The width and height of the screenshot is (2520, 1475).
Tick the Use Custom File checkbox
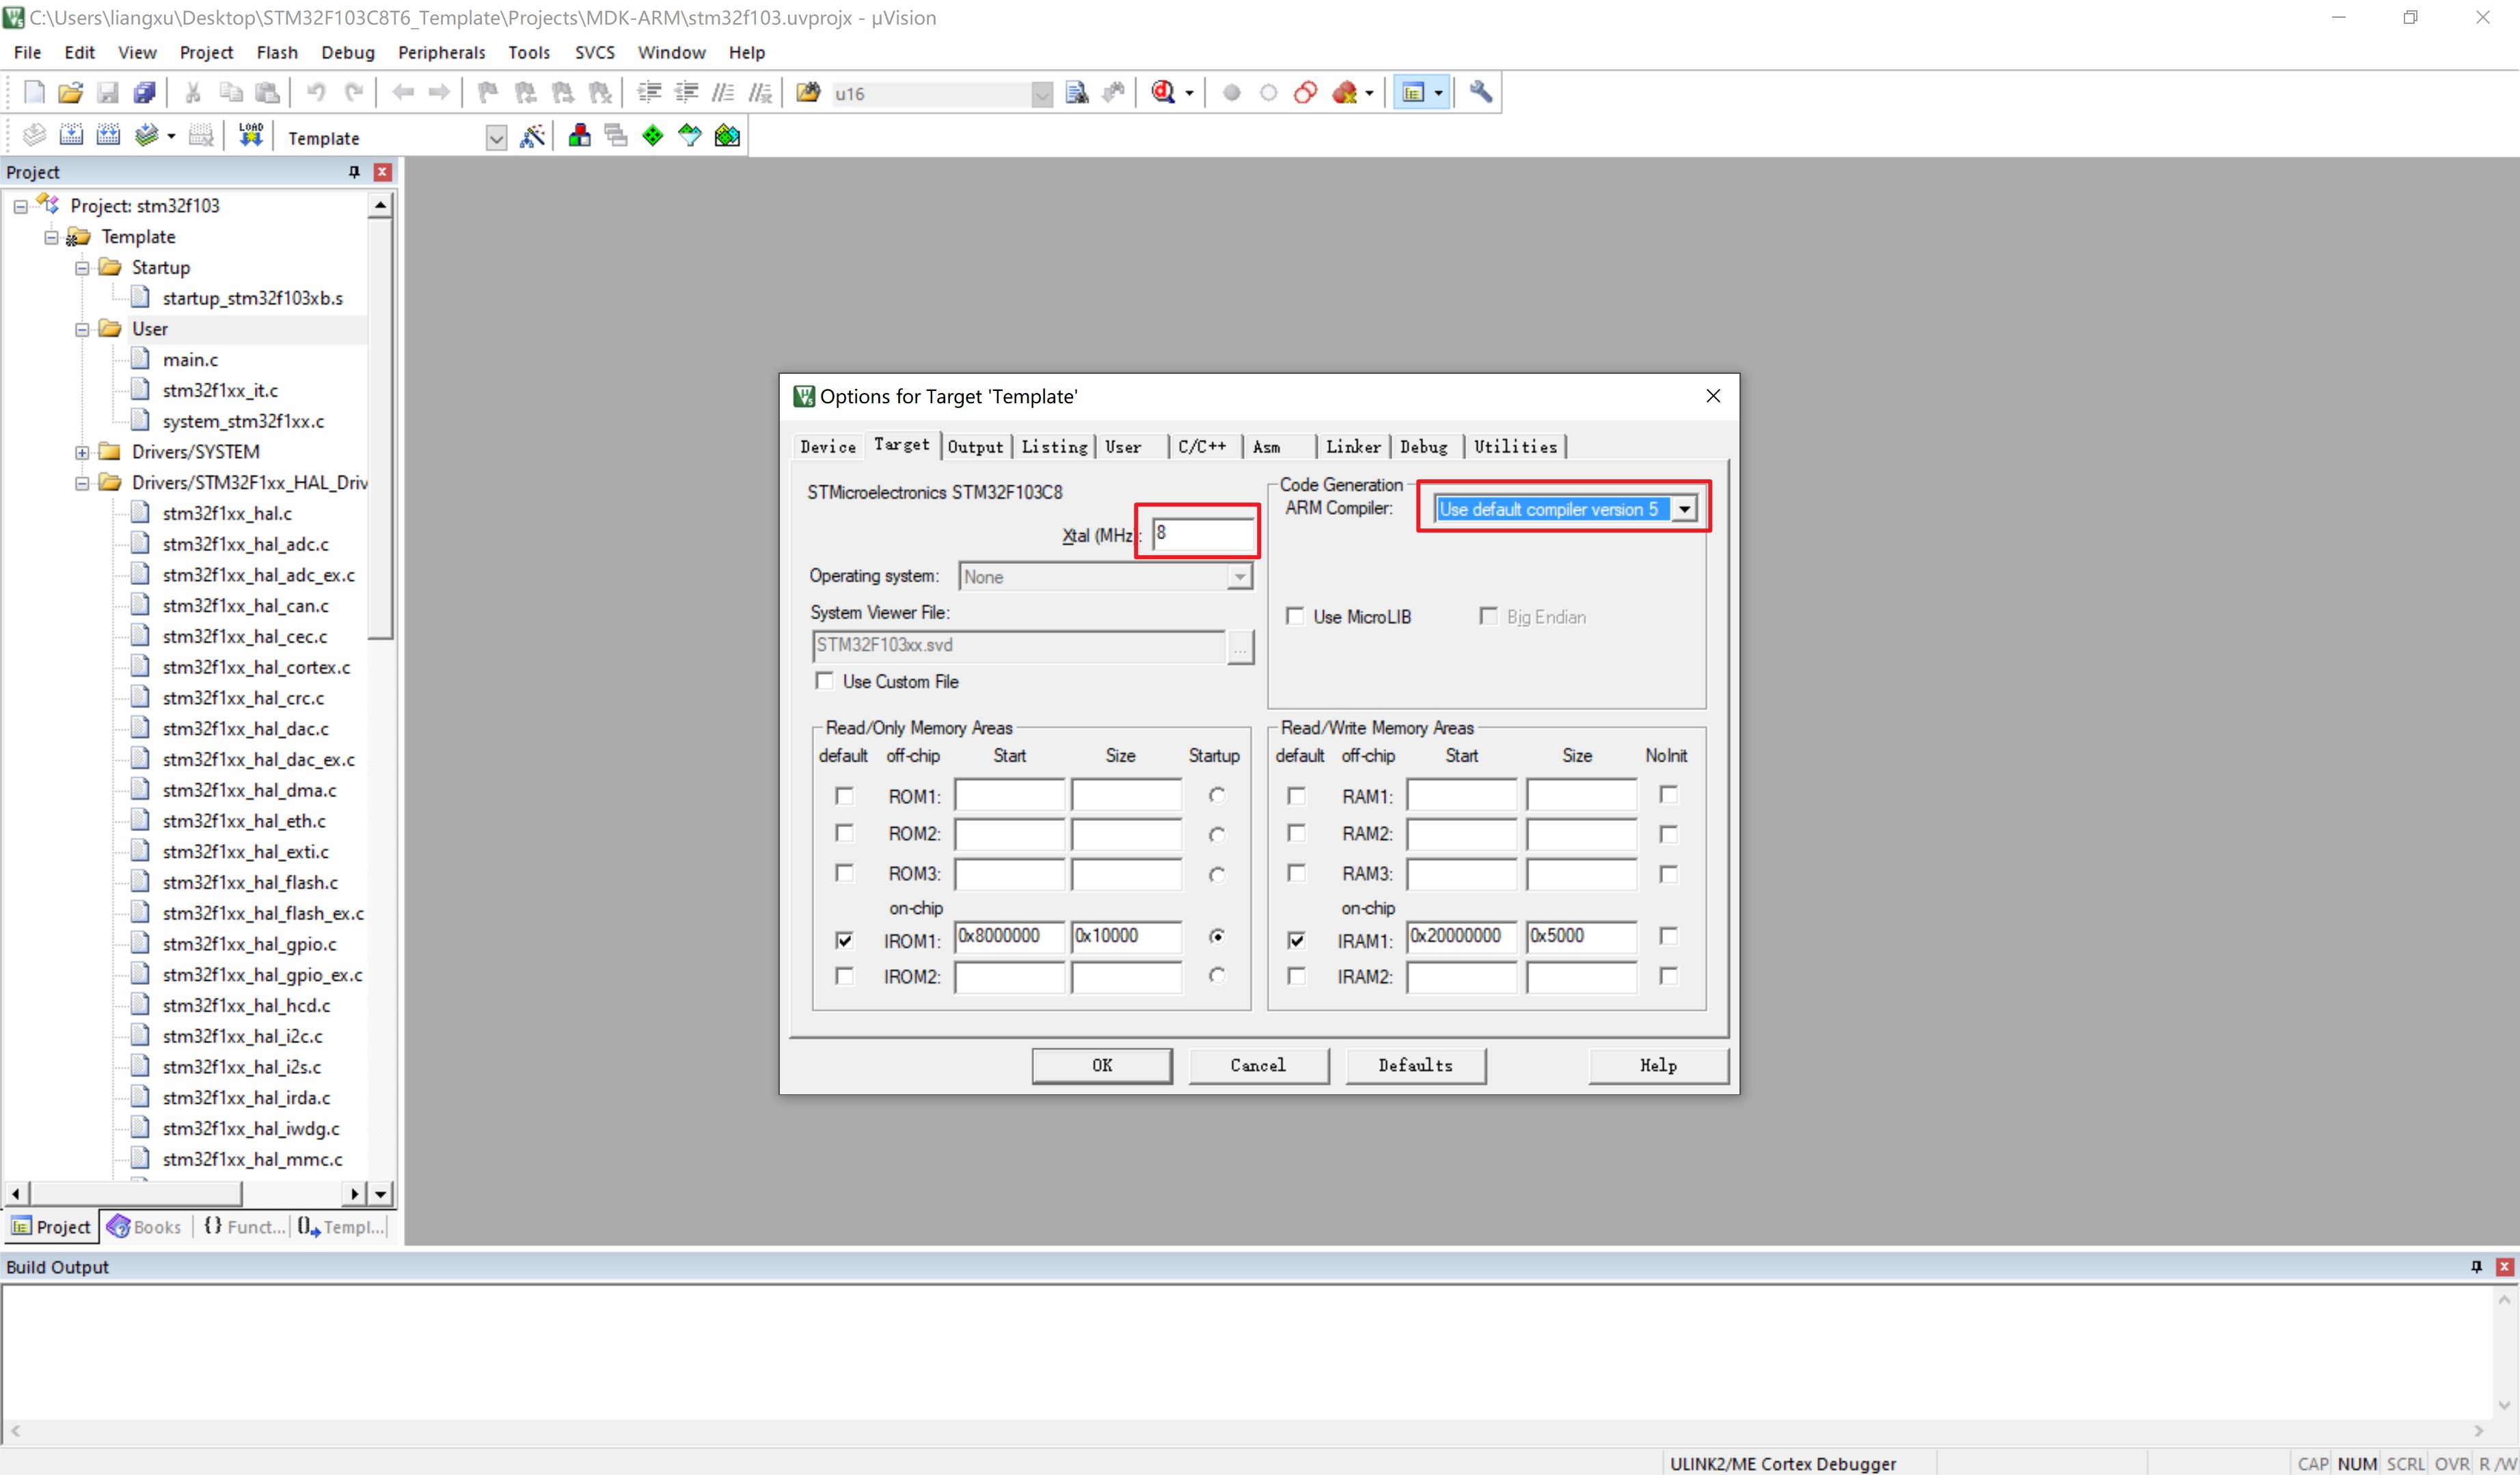[824, 681]
